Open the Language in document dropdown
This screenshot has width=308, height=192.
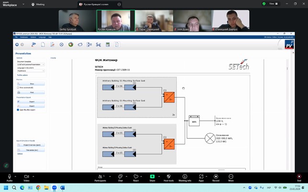click(31, 71)
